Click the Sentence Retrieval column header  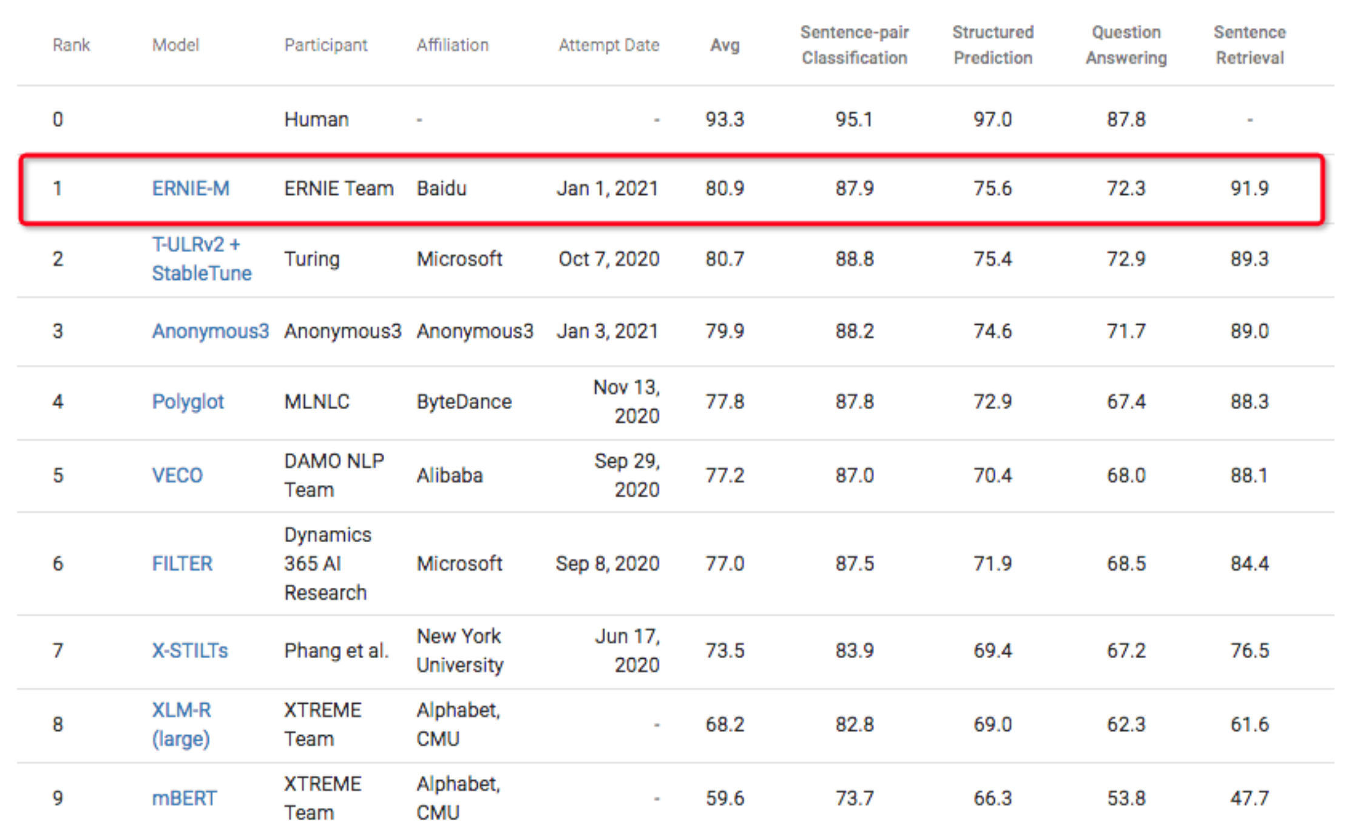(x=1250, y=45)
